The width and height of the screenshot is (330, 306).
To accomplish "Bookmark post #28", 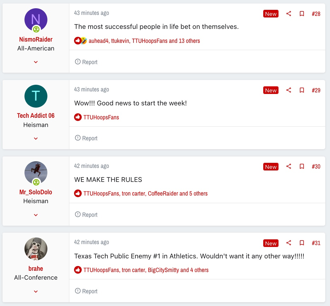I will pos(302,14).
